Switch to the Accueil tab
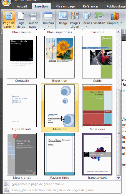The height and width of the screenshot is (194, 126). point(22,6)
